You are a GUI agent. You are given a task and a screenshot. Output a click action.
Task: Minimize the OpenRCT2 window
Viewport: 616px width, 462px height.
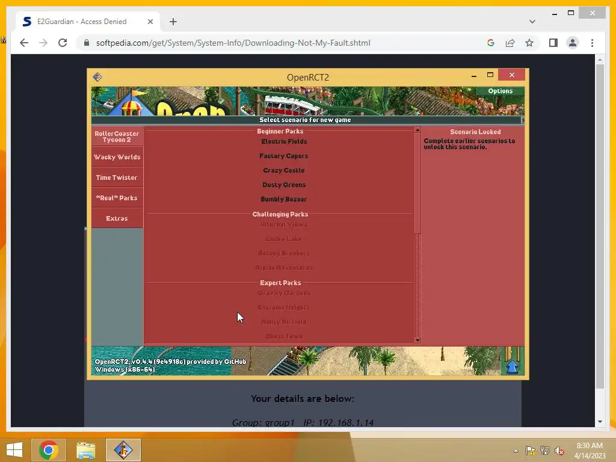tap(474, 75)
